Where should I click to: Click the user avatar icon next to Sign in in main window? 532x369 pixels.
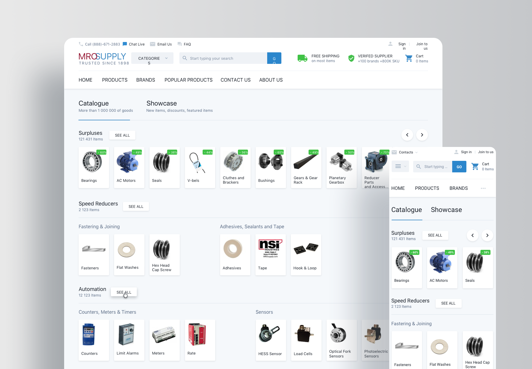(x=390, y=44)
